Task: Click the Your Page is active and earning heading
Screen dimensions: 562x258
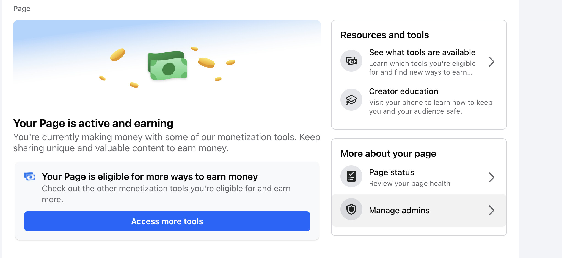Action: click(93, 124)
